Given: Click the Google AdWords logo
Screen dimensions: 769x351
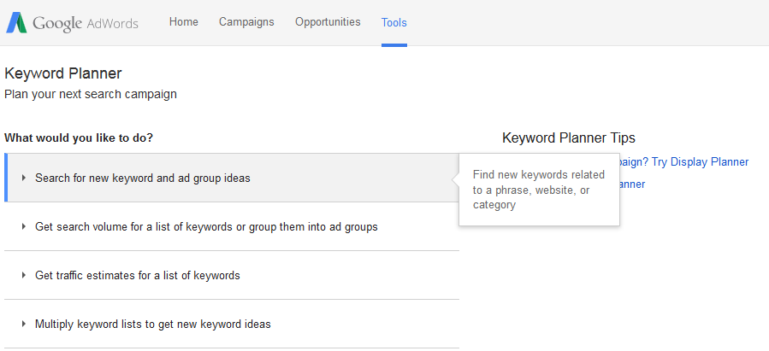Looking at the screenshot, I should (x=72, y=22).
